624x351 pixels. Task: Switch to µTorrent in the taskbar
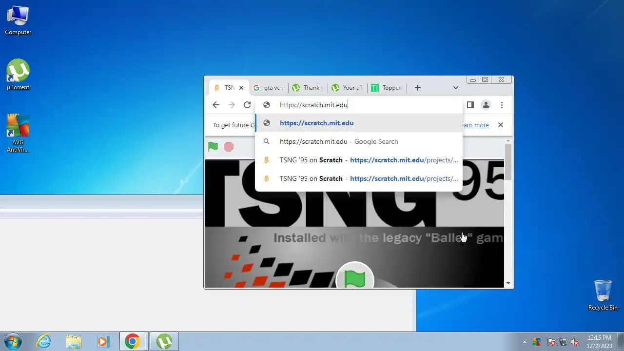click(x=164, y=341)
